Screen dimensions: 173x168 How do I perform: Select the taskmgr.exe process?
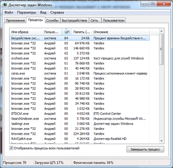coord(80,124)
